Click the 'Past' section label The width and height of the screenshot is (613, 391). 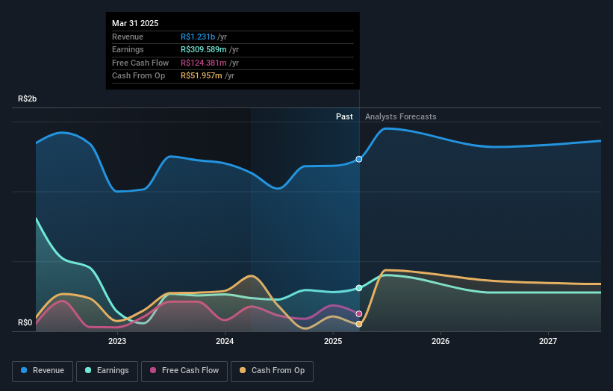[x=344, y=116]
